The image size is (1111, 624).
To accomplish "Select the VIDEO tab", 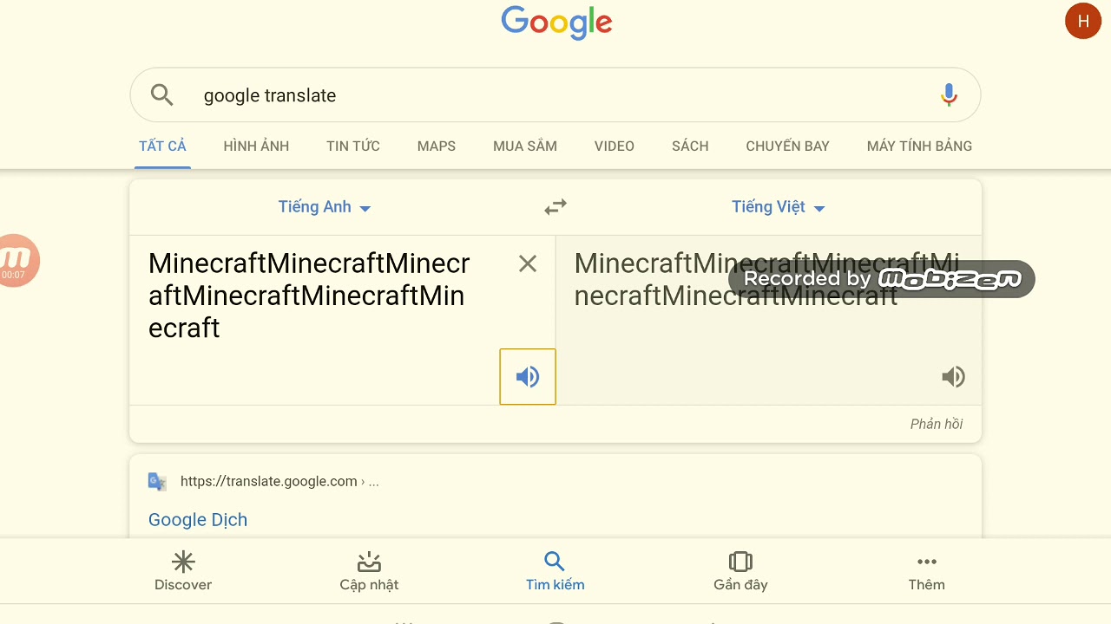I will click(x=615, y=146).
